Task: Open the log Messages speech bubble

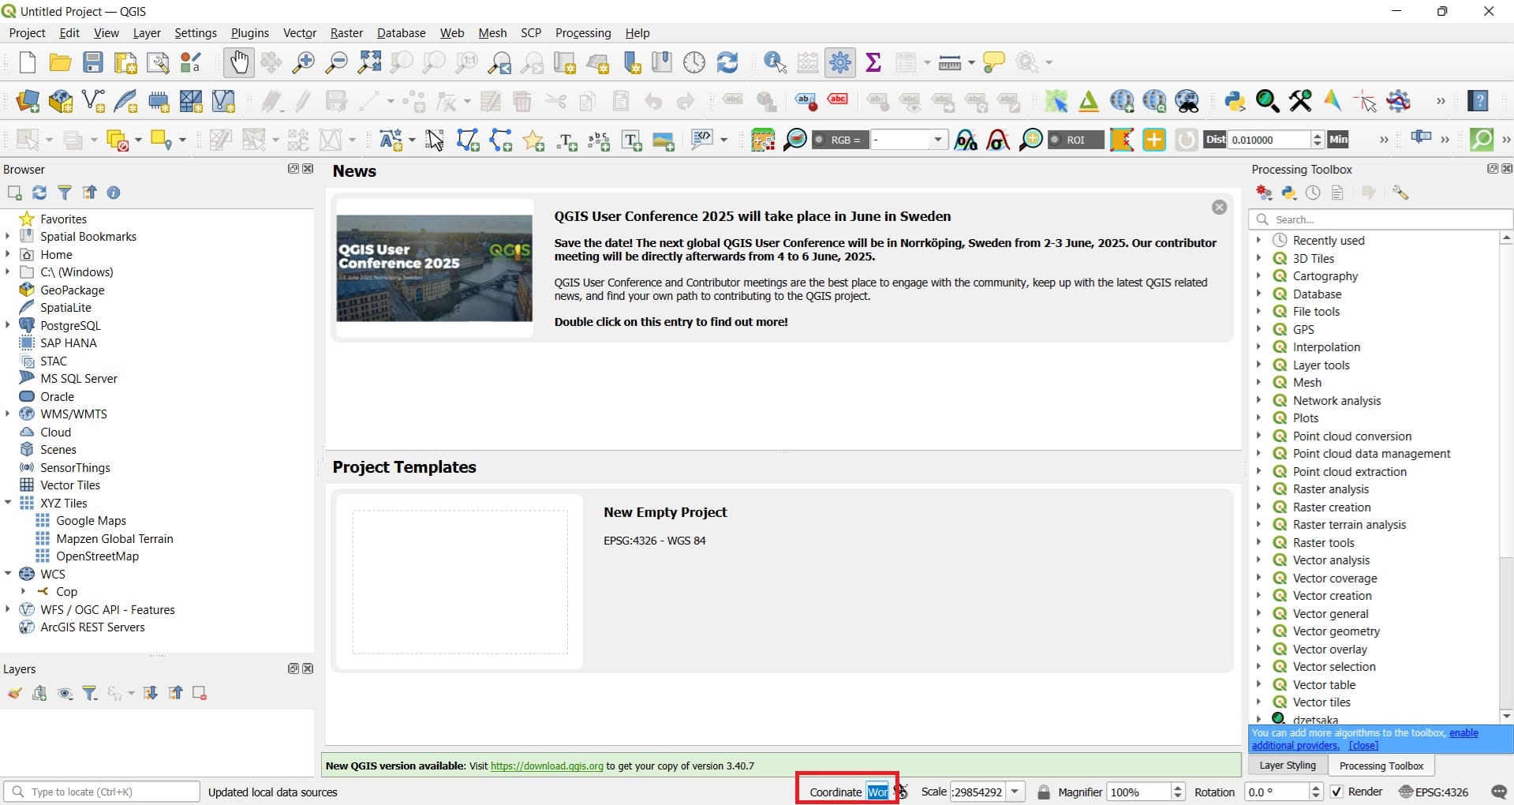Action: point(1499,792)
